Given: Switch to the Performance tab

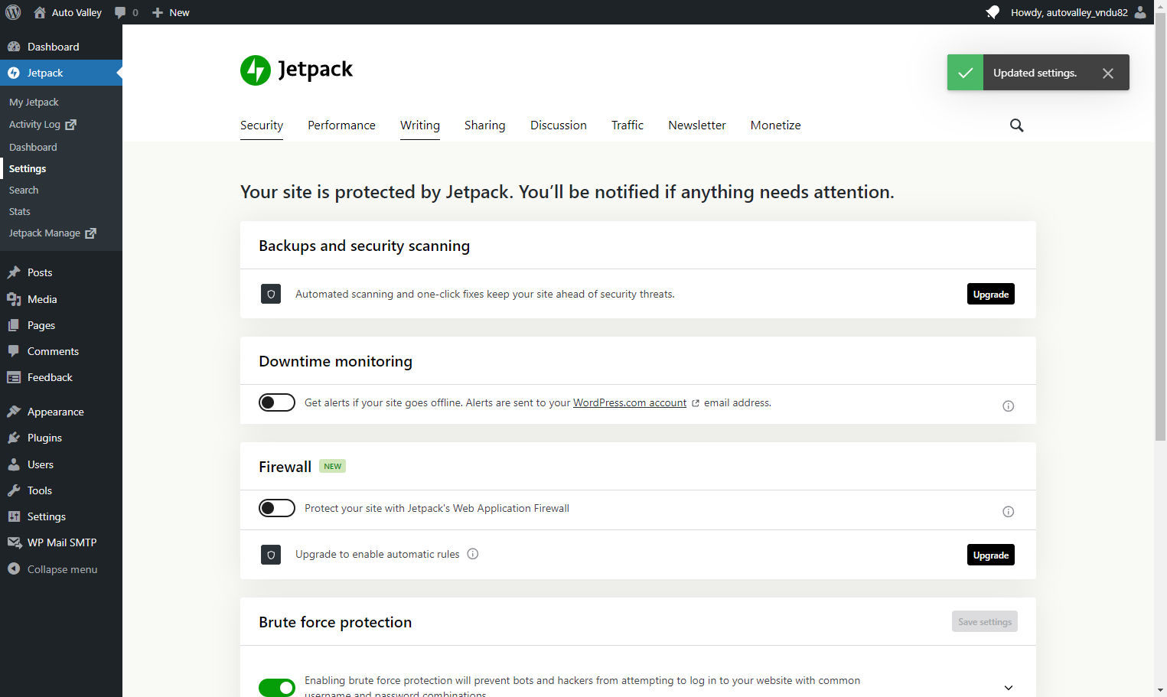Looking at the screenshot, I should pos(341,125).
